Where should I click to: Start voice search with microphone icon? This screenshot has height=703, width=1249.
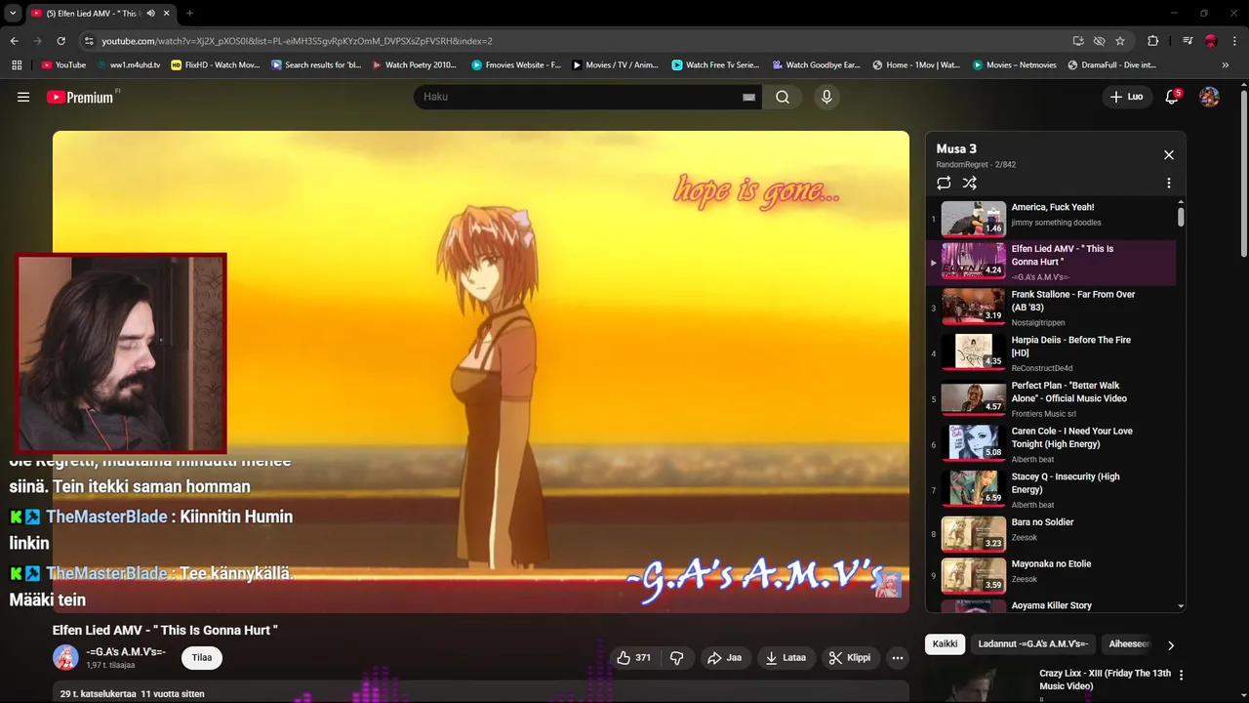pos(826,97)
